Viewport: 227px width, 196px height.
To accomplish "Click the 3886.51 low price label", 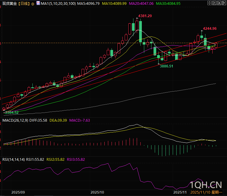I will [x=166, y=66].
